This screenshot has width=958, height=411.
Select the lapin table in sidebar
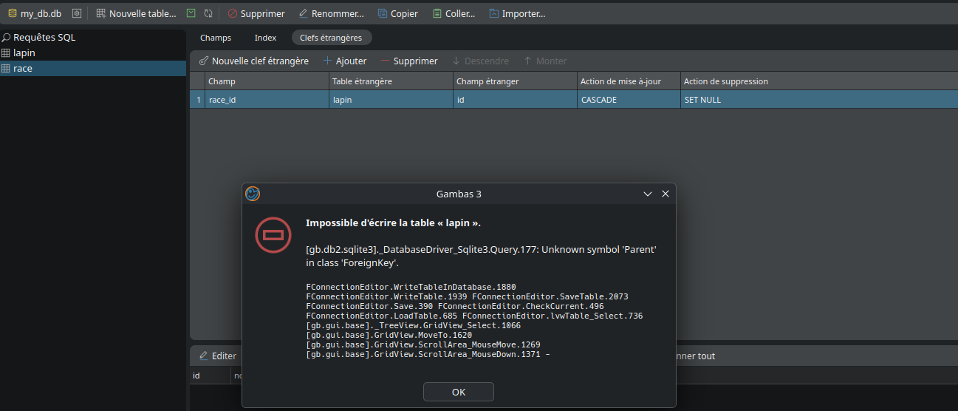24,53
